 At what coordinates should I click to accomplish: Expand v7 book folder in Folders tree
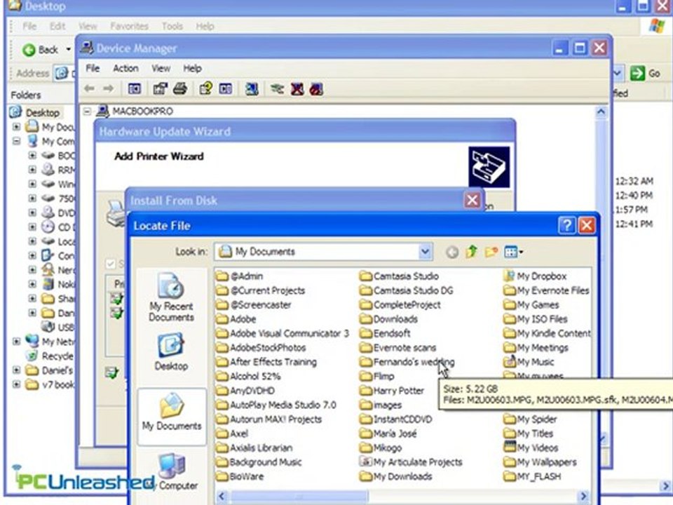click(x=16, y=384)
